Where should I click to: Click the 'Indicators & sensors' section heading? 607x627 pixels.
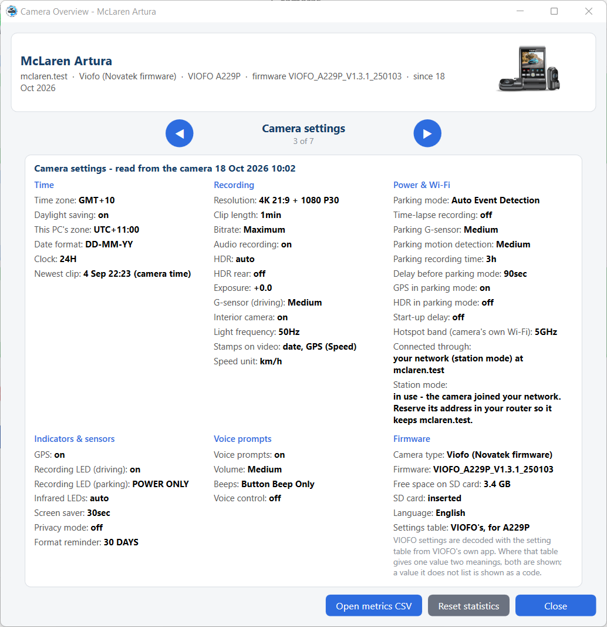pyautogui.click(x=75, y=438)
